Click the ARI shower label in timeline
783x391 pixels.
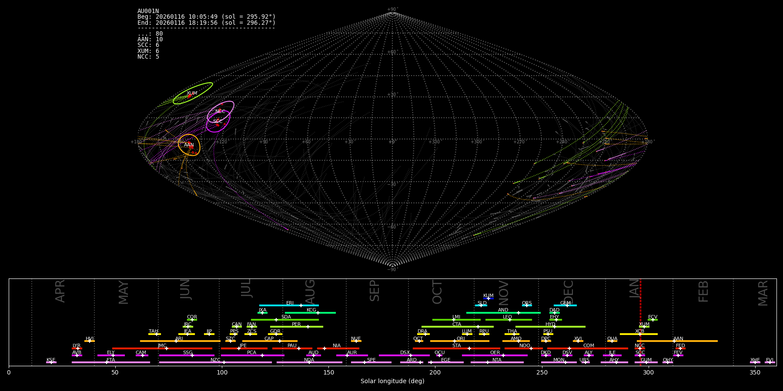179,339
